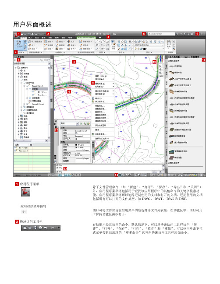Click the Proposed style value in Properties
Screen dimensions: 220x284
(x=83, y=136)
